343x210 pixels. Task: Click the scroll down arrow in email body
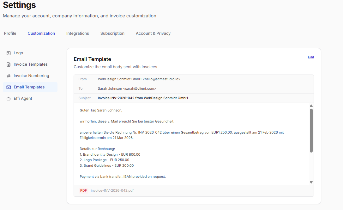pos(311,183)
